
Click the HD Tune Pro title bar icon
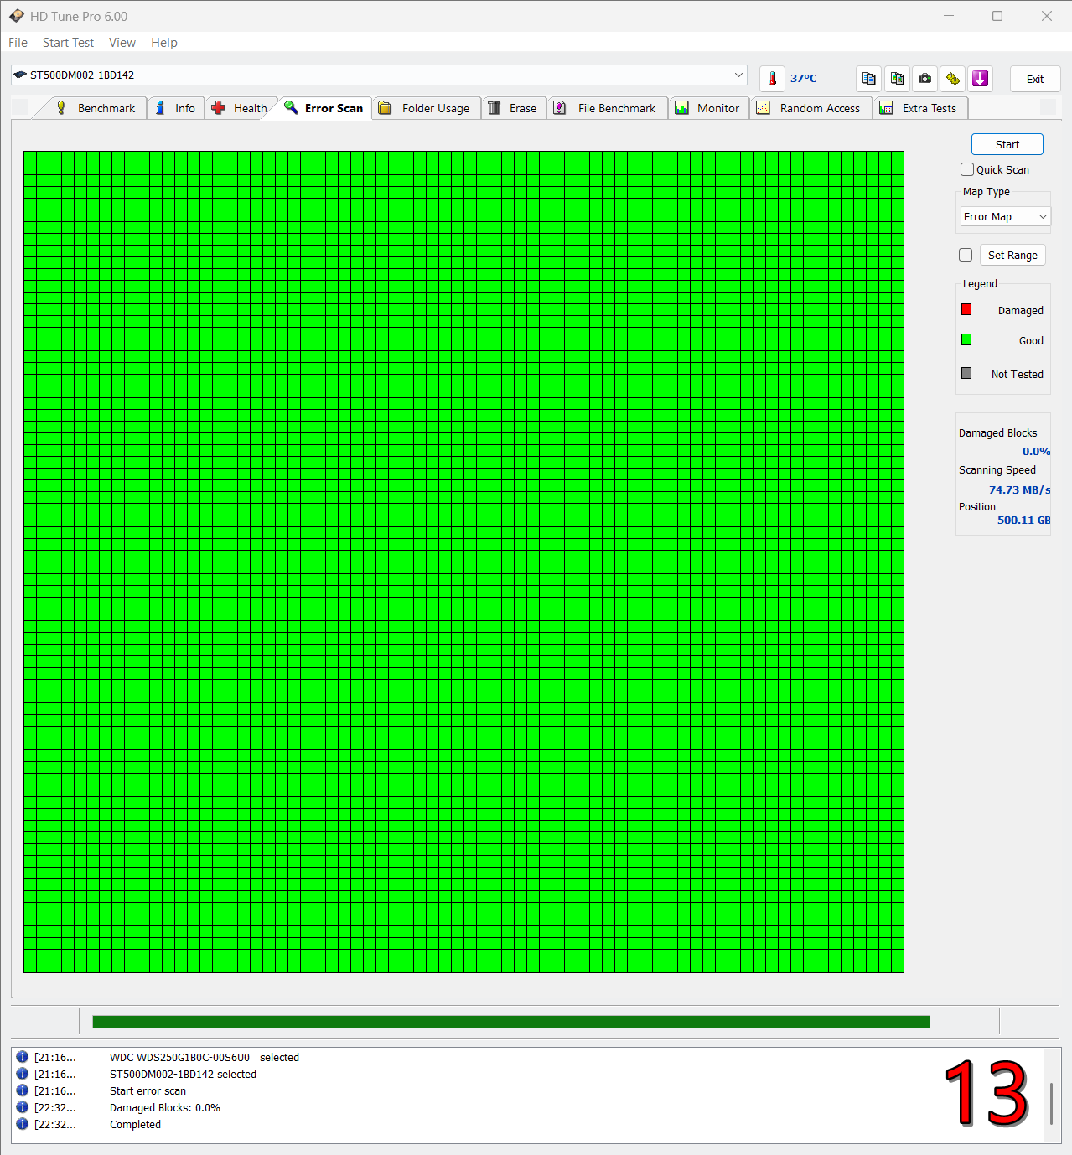click(16, 16)
